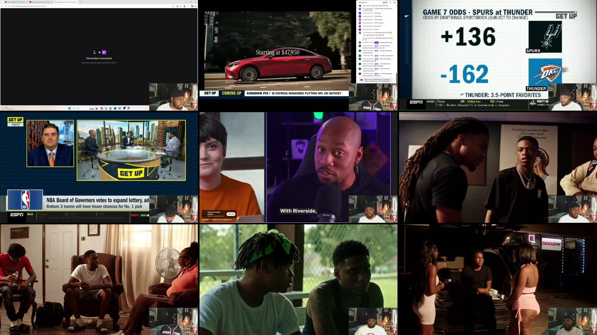Open the browser three-dot settings menu
597x335 pixels.
tap(188, 6)
